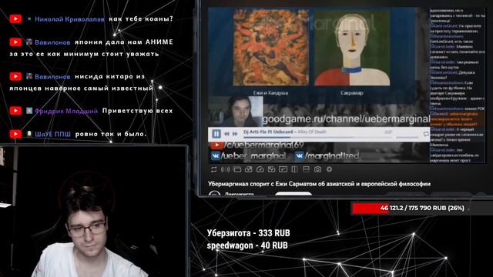
Task: Click VK logo next to /marginalized
Action: 300,155
